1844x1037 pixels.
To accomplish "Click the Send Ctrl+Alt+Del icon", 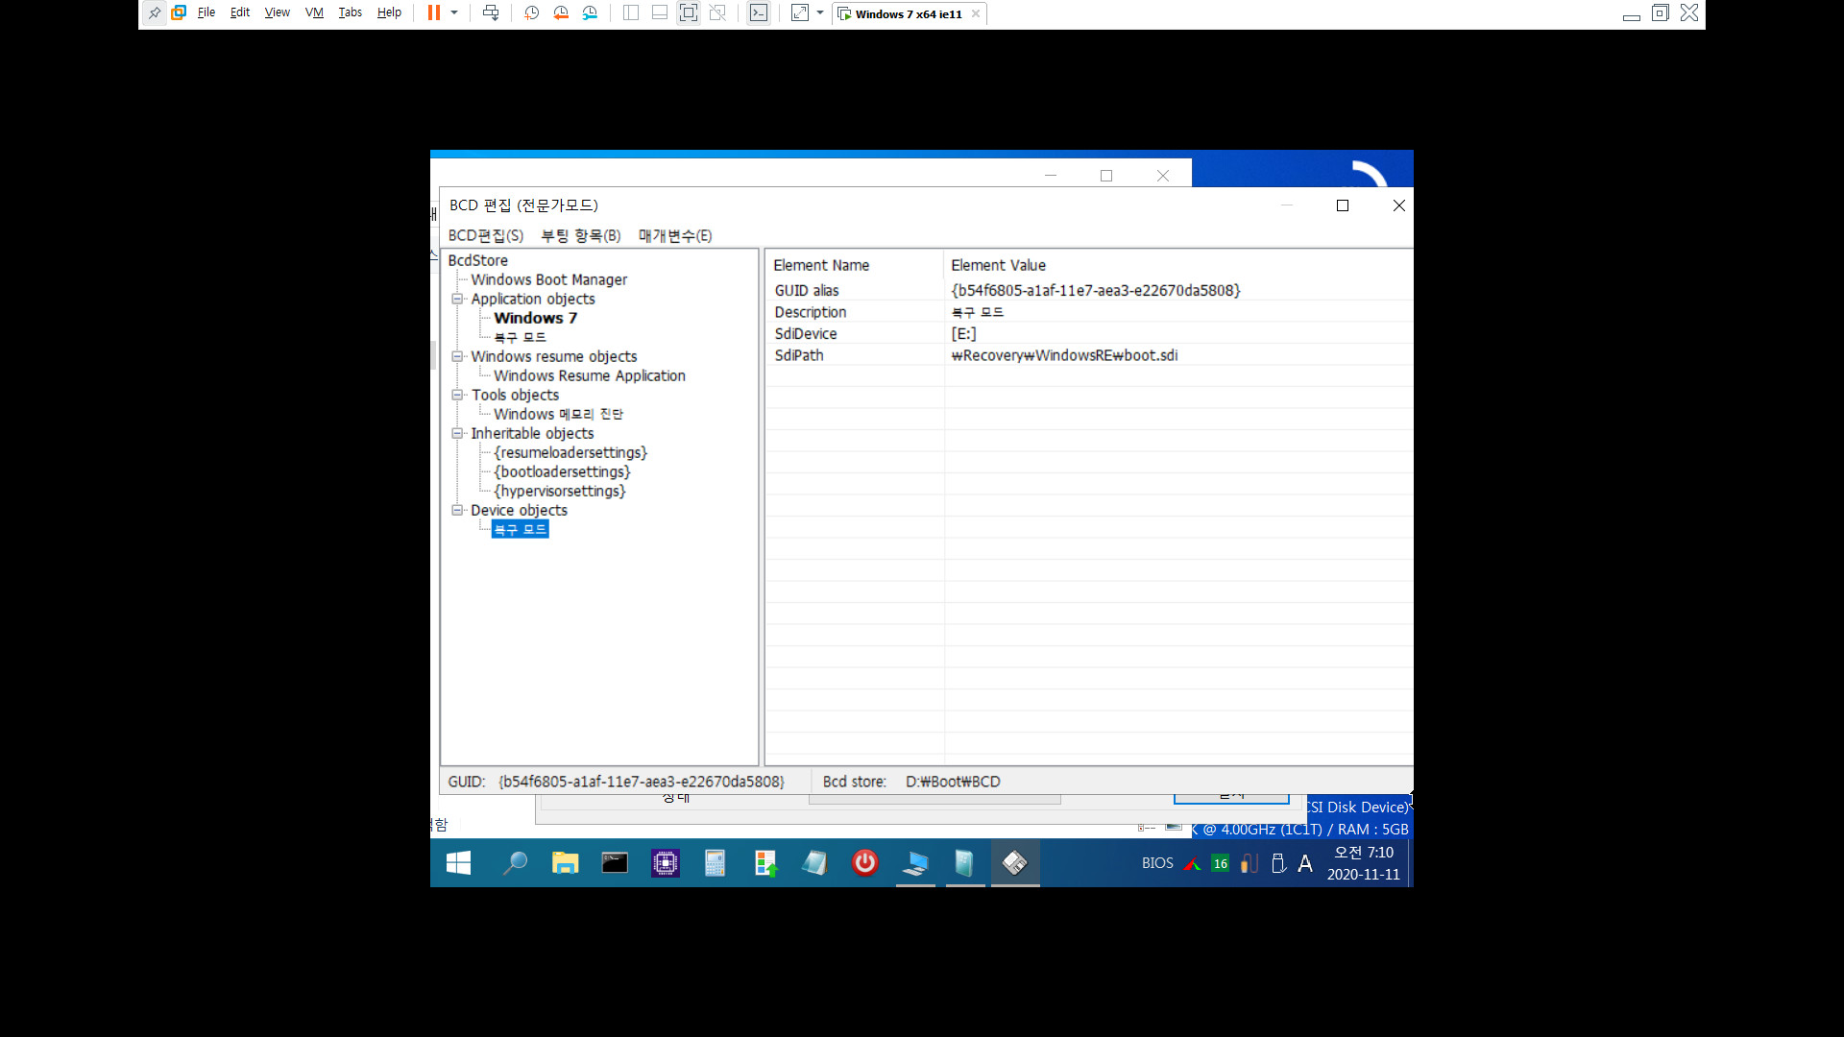I will tap(491, 13).
